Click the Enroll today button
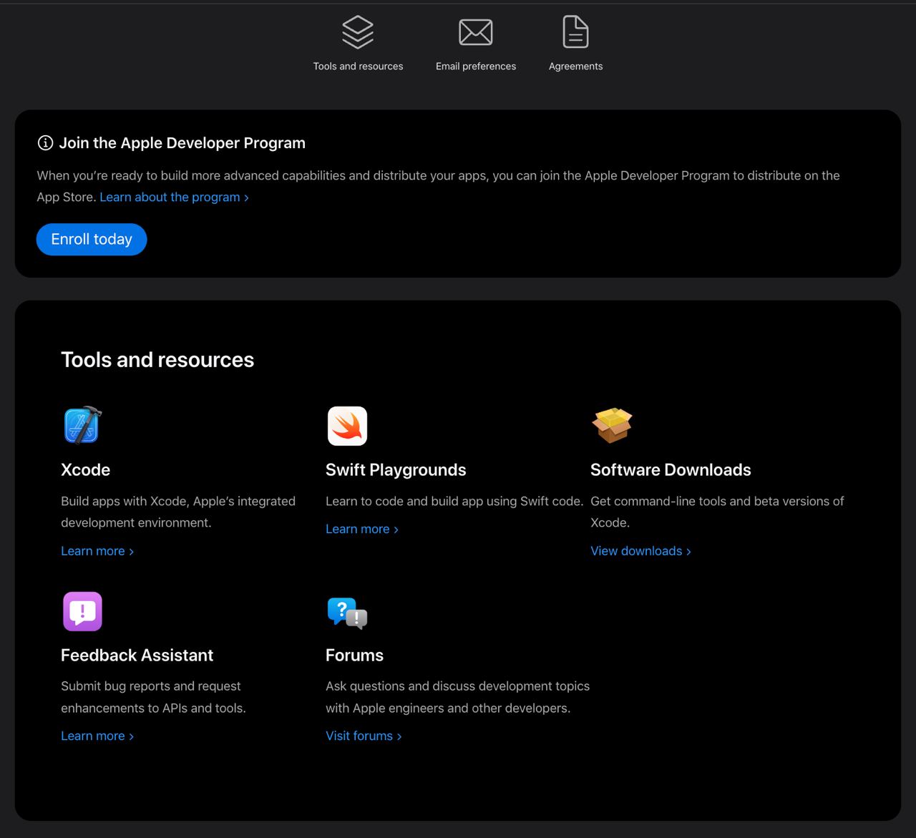Image resolution: width=916 pixels, height=838 pixels. (92, 239)
